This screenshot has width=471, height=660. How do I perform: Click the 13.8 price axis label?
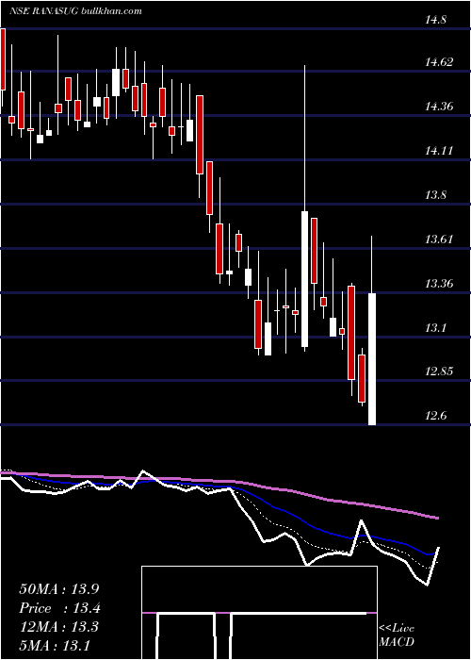(x=436, y=195)
